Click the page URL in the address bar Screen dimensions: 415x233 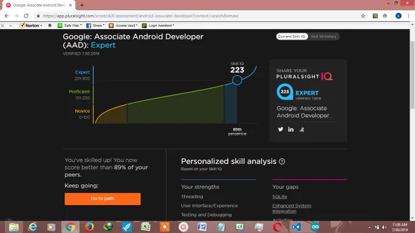(140, 16)
